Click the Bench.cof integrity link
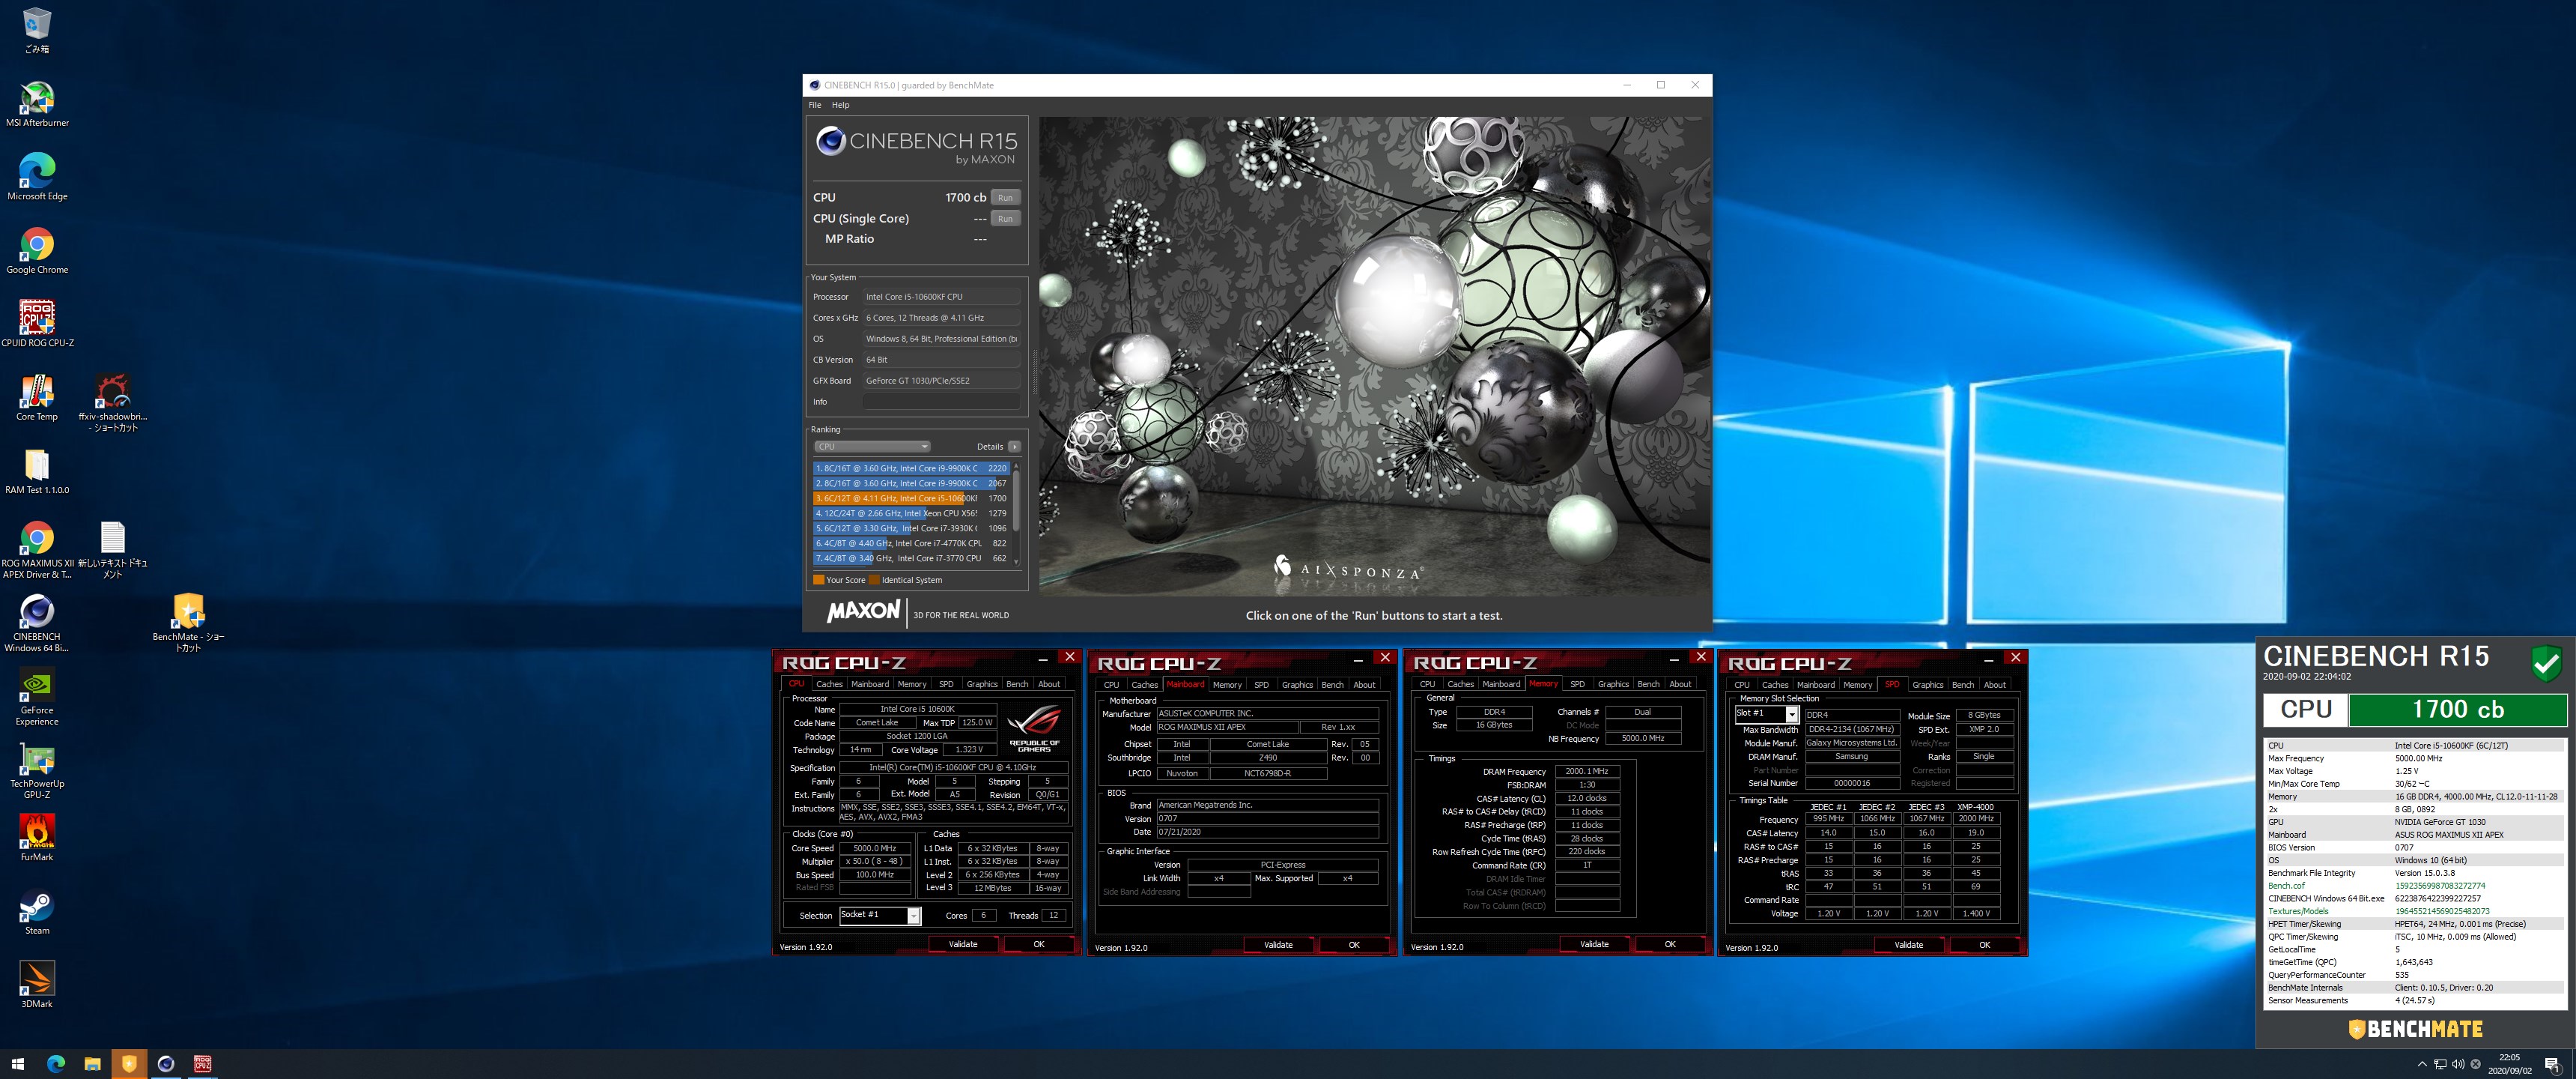Screen dimensions: 2576x1079 click(x=2286, y=886)
